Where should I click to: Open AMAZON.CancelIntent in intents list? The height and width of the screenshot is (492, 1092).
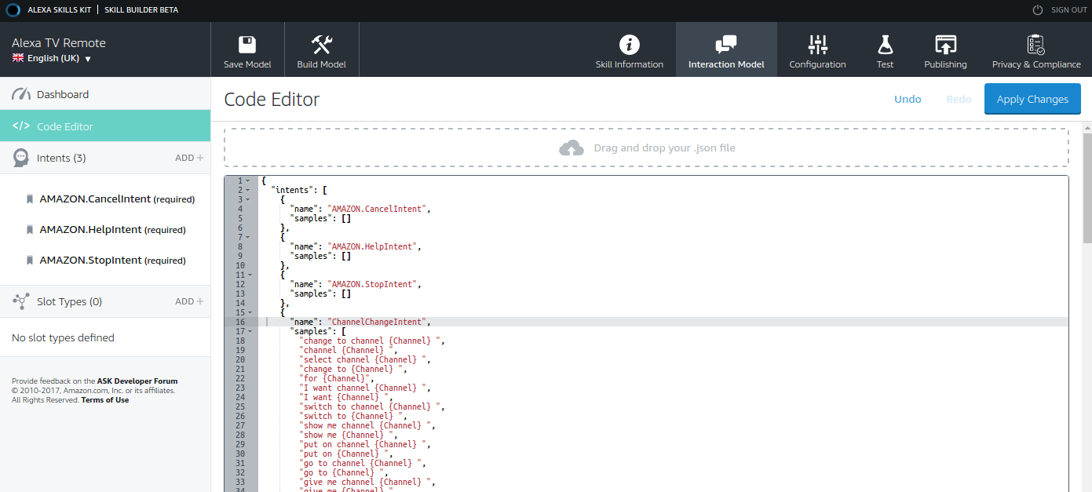[x=117, y=199]
